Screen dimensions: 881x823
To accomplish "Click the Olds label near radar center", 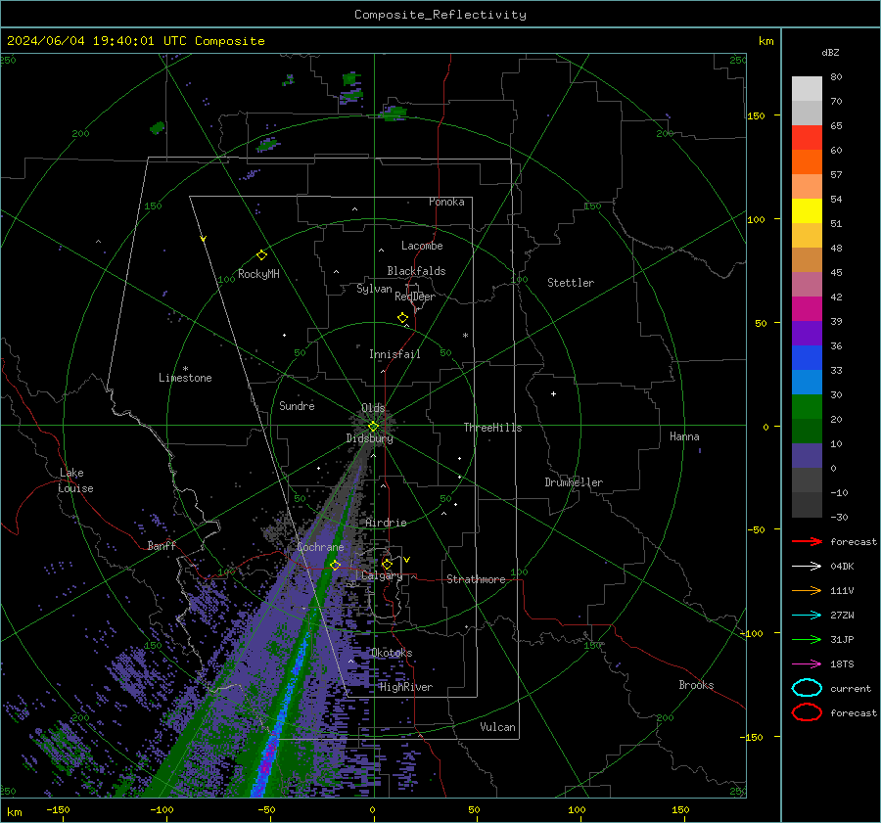I will 373,408.
